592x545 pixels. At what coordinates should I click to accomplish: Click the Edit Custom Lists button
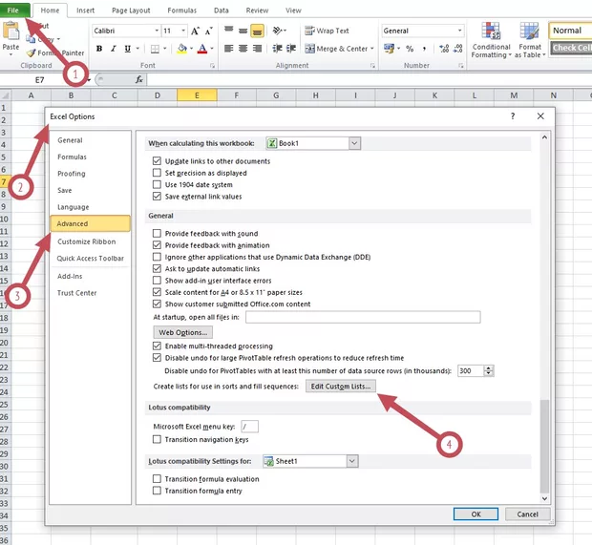point(341,387)
